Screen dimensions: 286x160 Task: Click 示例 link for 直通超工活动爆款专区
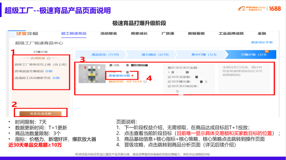point(56,78)
